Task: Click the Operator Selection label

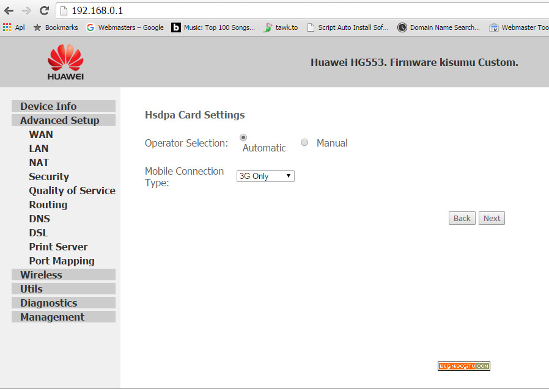Action: pos(186,143)
